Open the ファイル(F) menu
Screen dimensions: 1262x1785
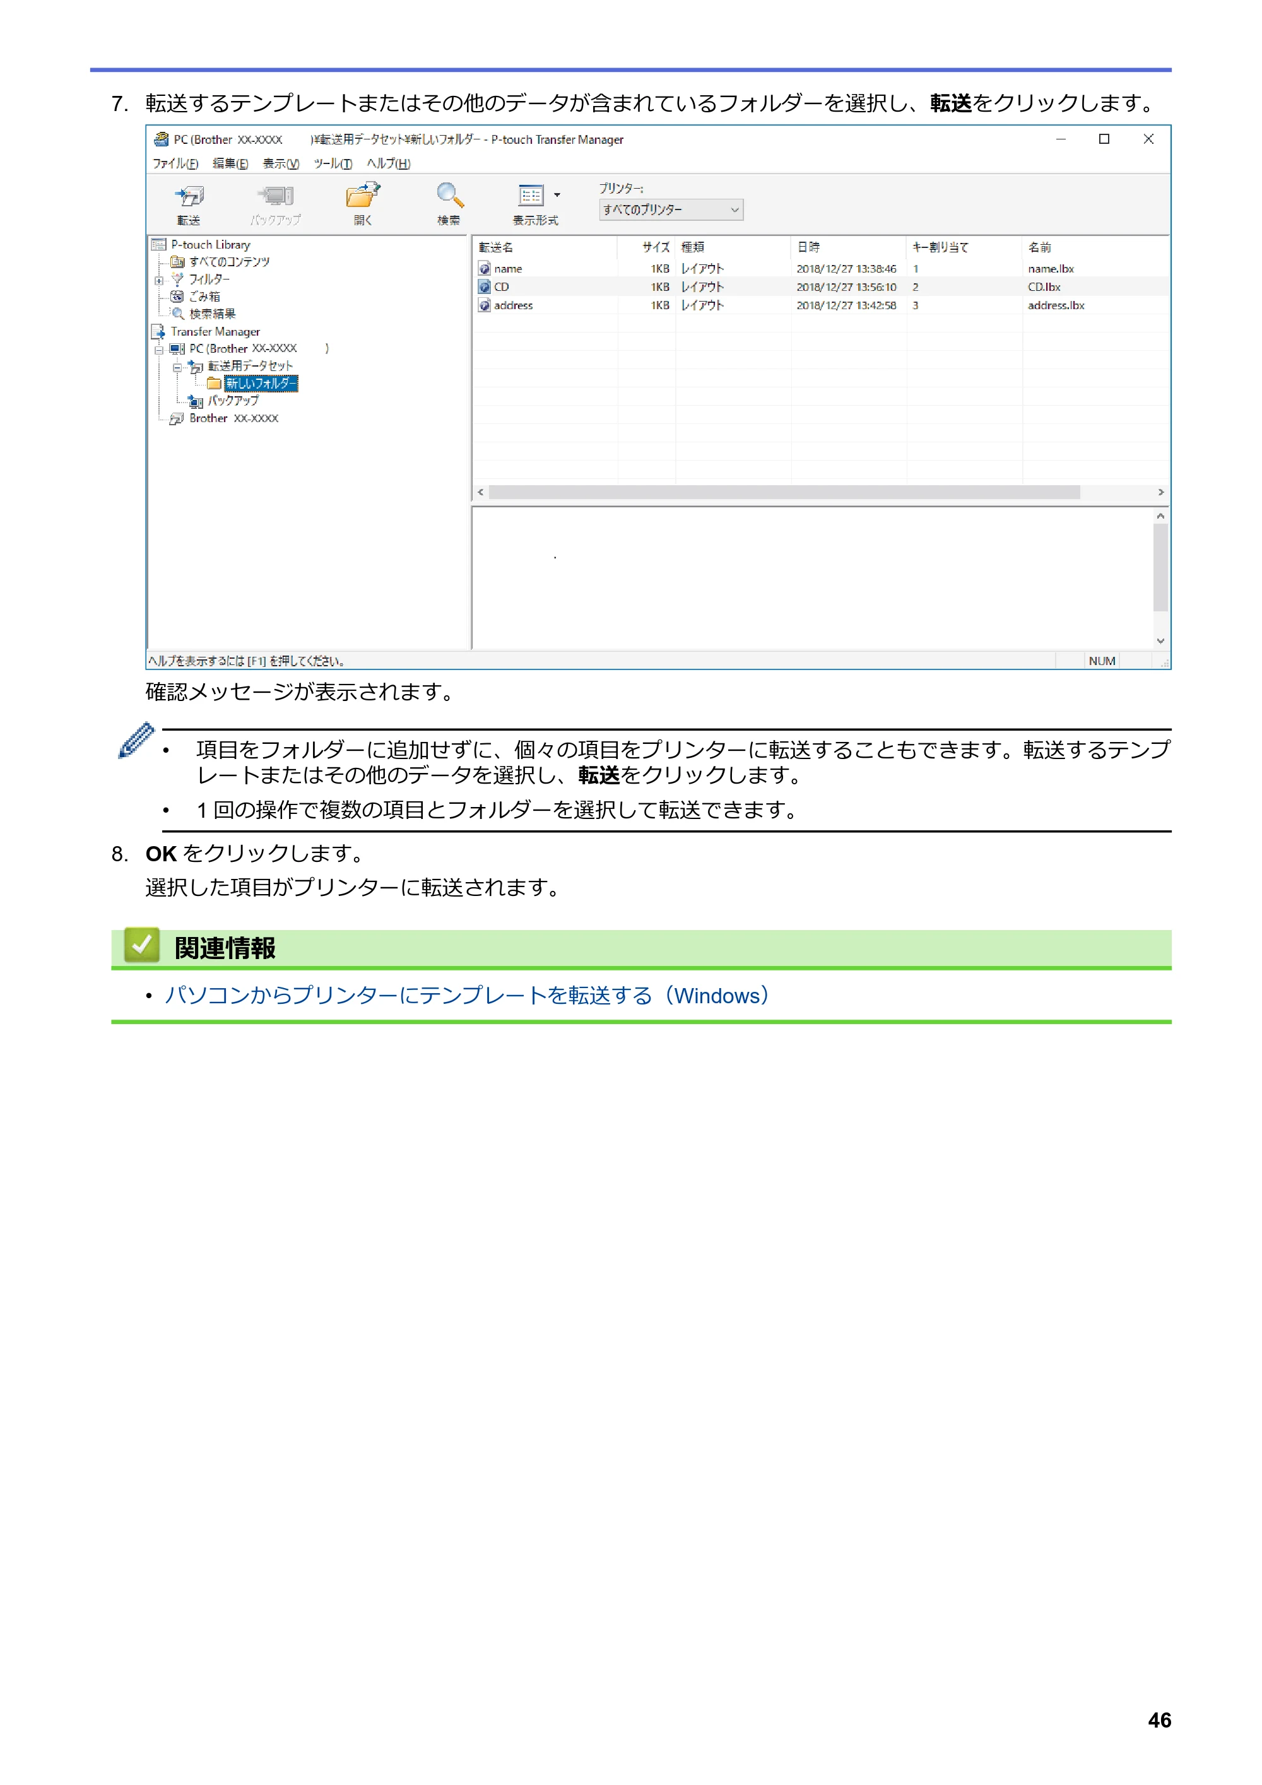[x=175, y=163]
